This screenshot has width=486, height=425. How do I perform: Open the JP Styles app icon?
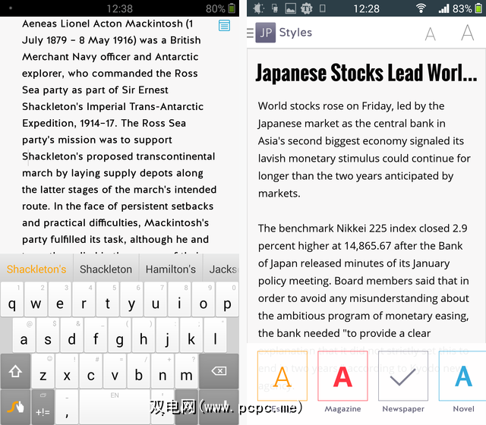point(265,32)
